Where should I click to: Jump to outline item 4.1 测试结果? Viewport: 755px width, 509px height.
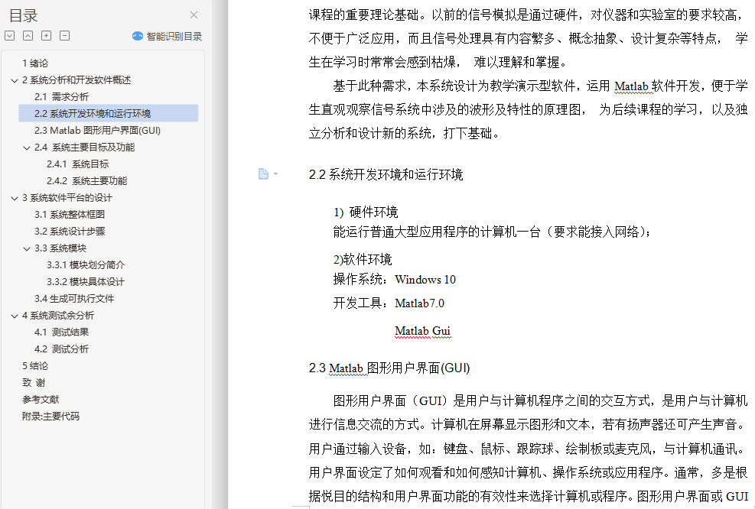(62, 332)
